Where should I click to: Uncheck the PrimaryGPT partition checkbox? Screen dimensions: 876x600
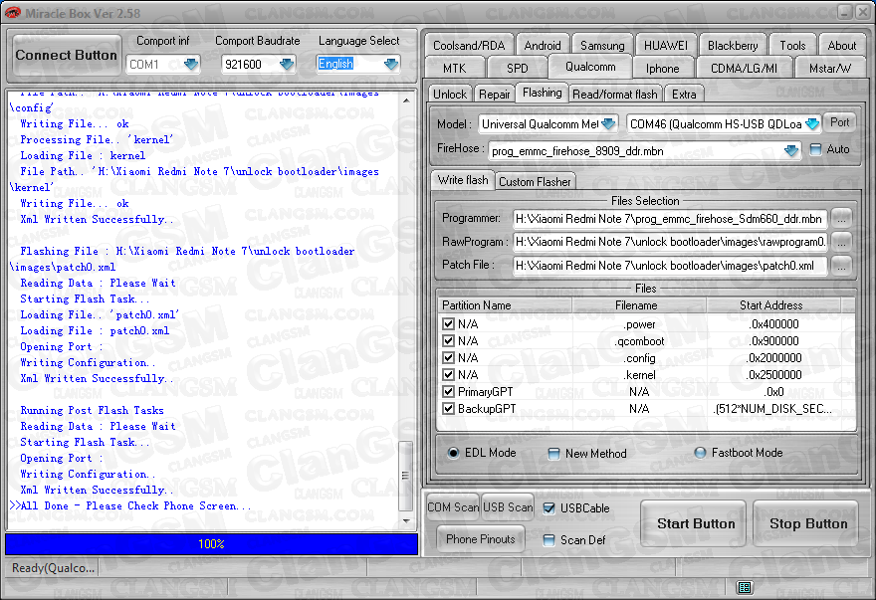(448, 392)
